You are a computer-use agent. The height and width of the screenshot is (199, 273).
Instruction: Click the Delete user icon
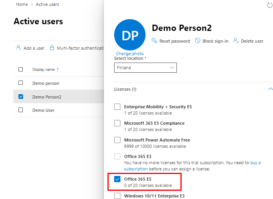click(x=236, y=41)
